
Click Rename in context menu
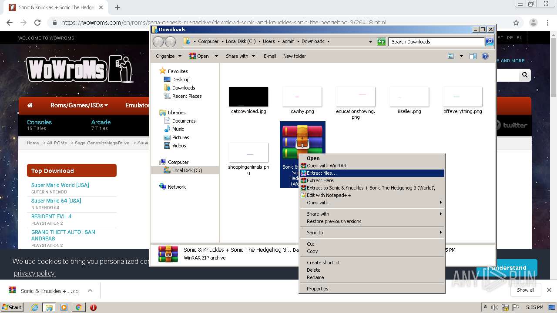[372, 277]
